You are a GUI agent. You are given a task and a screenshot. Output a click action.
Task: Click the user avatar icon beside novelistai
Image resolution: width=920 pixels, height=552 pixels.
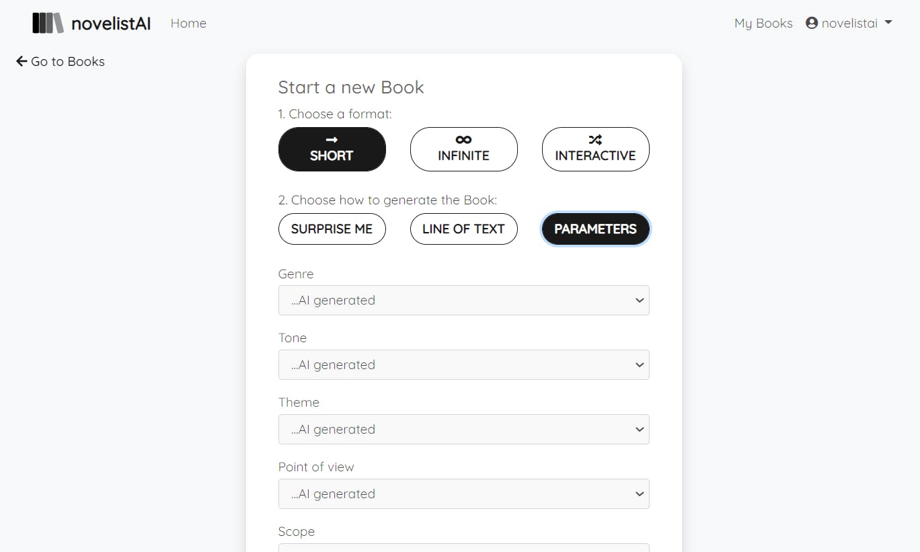tap(812, 23)
